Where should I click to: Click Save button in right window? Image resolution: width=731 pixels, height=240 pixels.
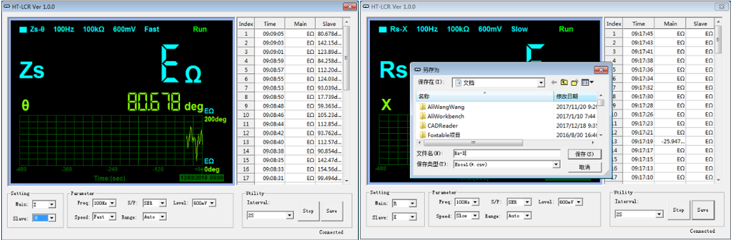(702, 210)
